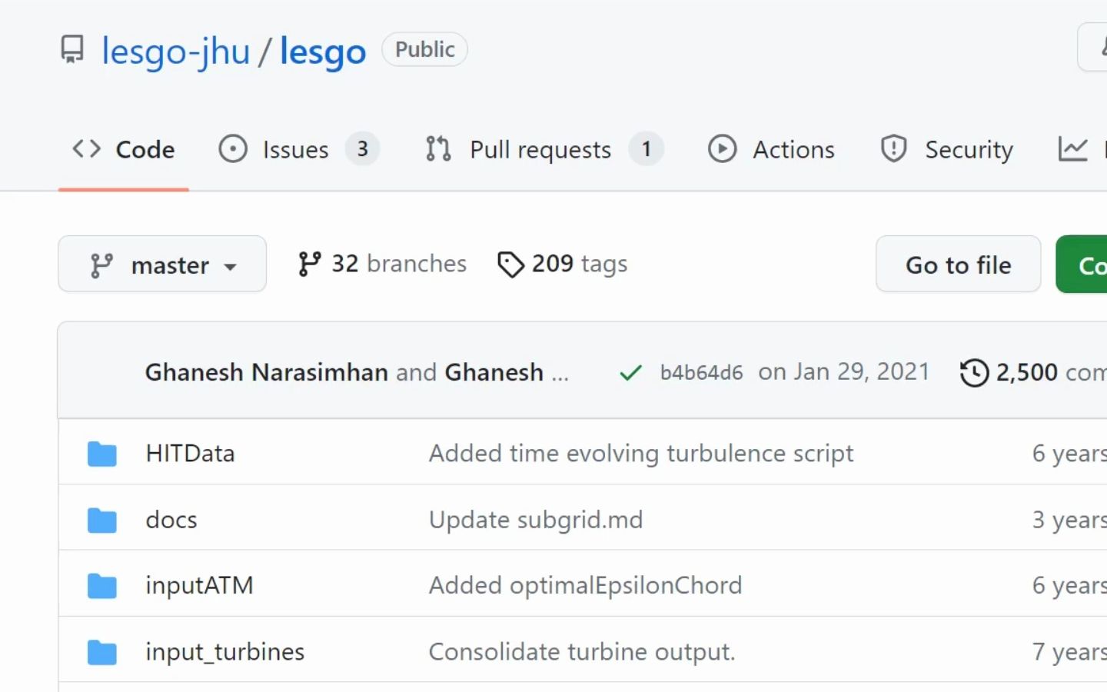Click the inputATM folder icon
This screenshot has height=692, width=1107.
click(x=102, y=586)
